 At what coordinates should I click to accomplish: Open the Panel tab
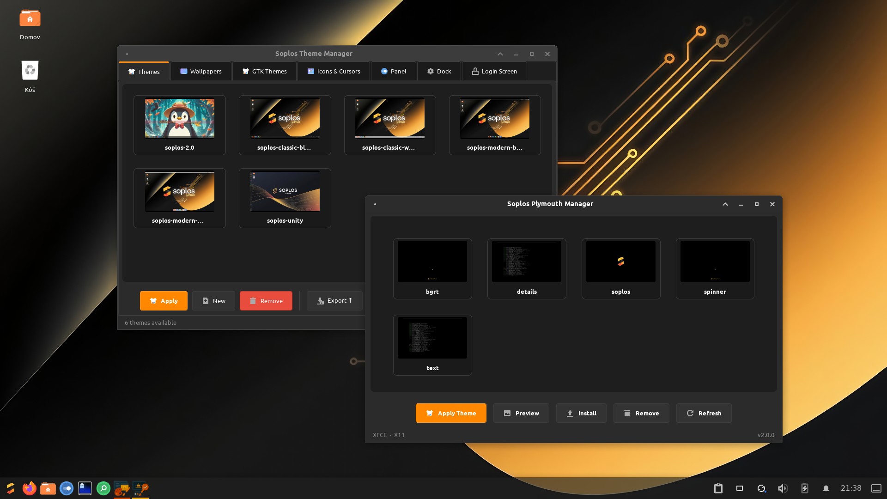(394, 71)
